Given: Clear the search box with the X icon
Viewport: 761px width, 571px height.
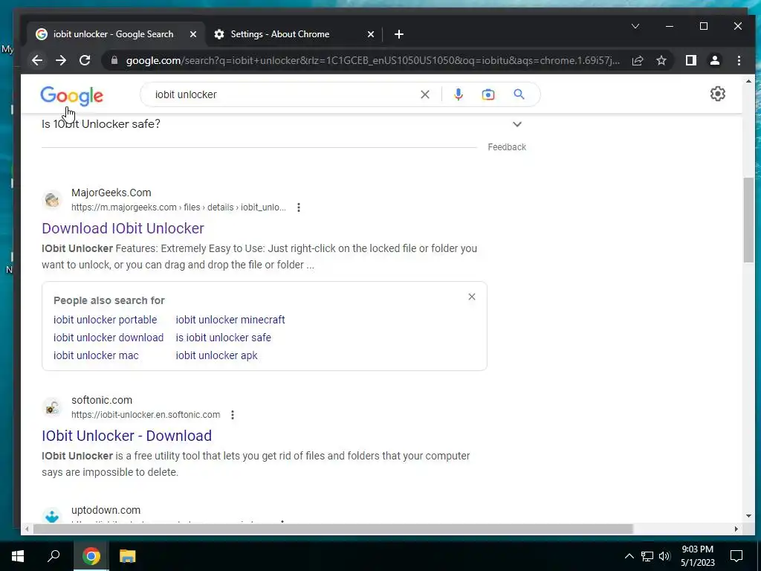Looking at the screenshot, I should coord(424,94).
